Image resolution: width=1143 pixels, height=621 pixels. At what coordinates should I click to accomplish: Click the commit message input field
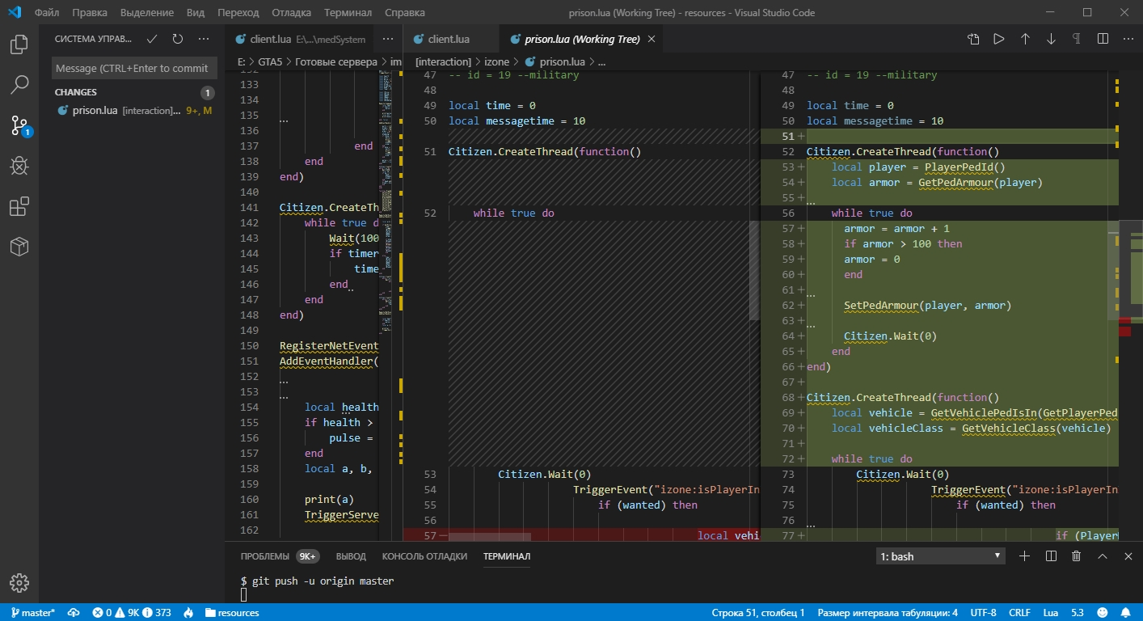click(x=131, y=69)
